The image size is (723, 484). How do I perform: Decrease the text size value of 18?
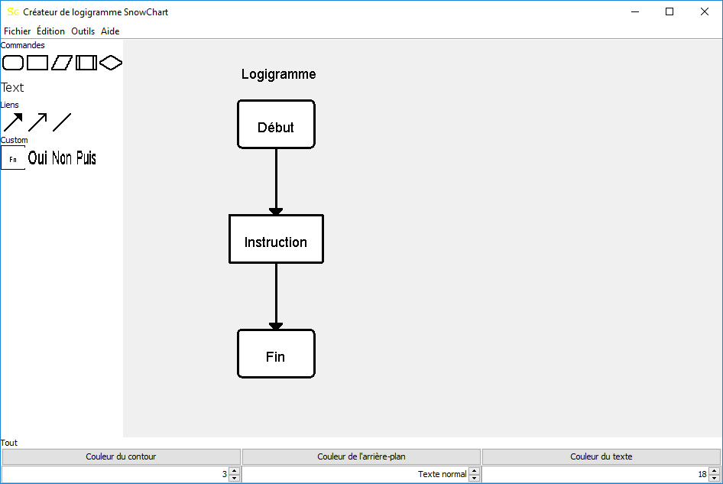[715, 479]
